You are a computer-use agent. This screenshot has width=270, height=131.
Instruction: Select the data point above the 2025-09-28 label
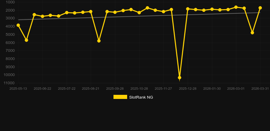(x=115, y=12)
